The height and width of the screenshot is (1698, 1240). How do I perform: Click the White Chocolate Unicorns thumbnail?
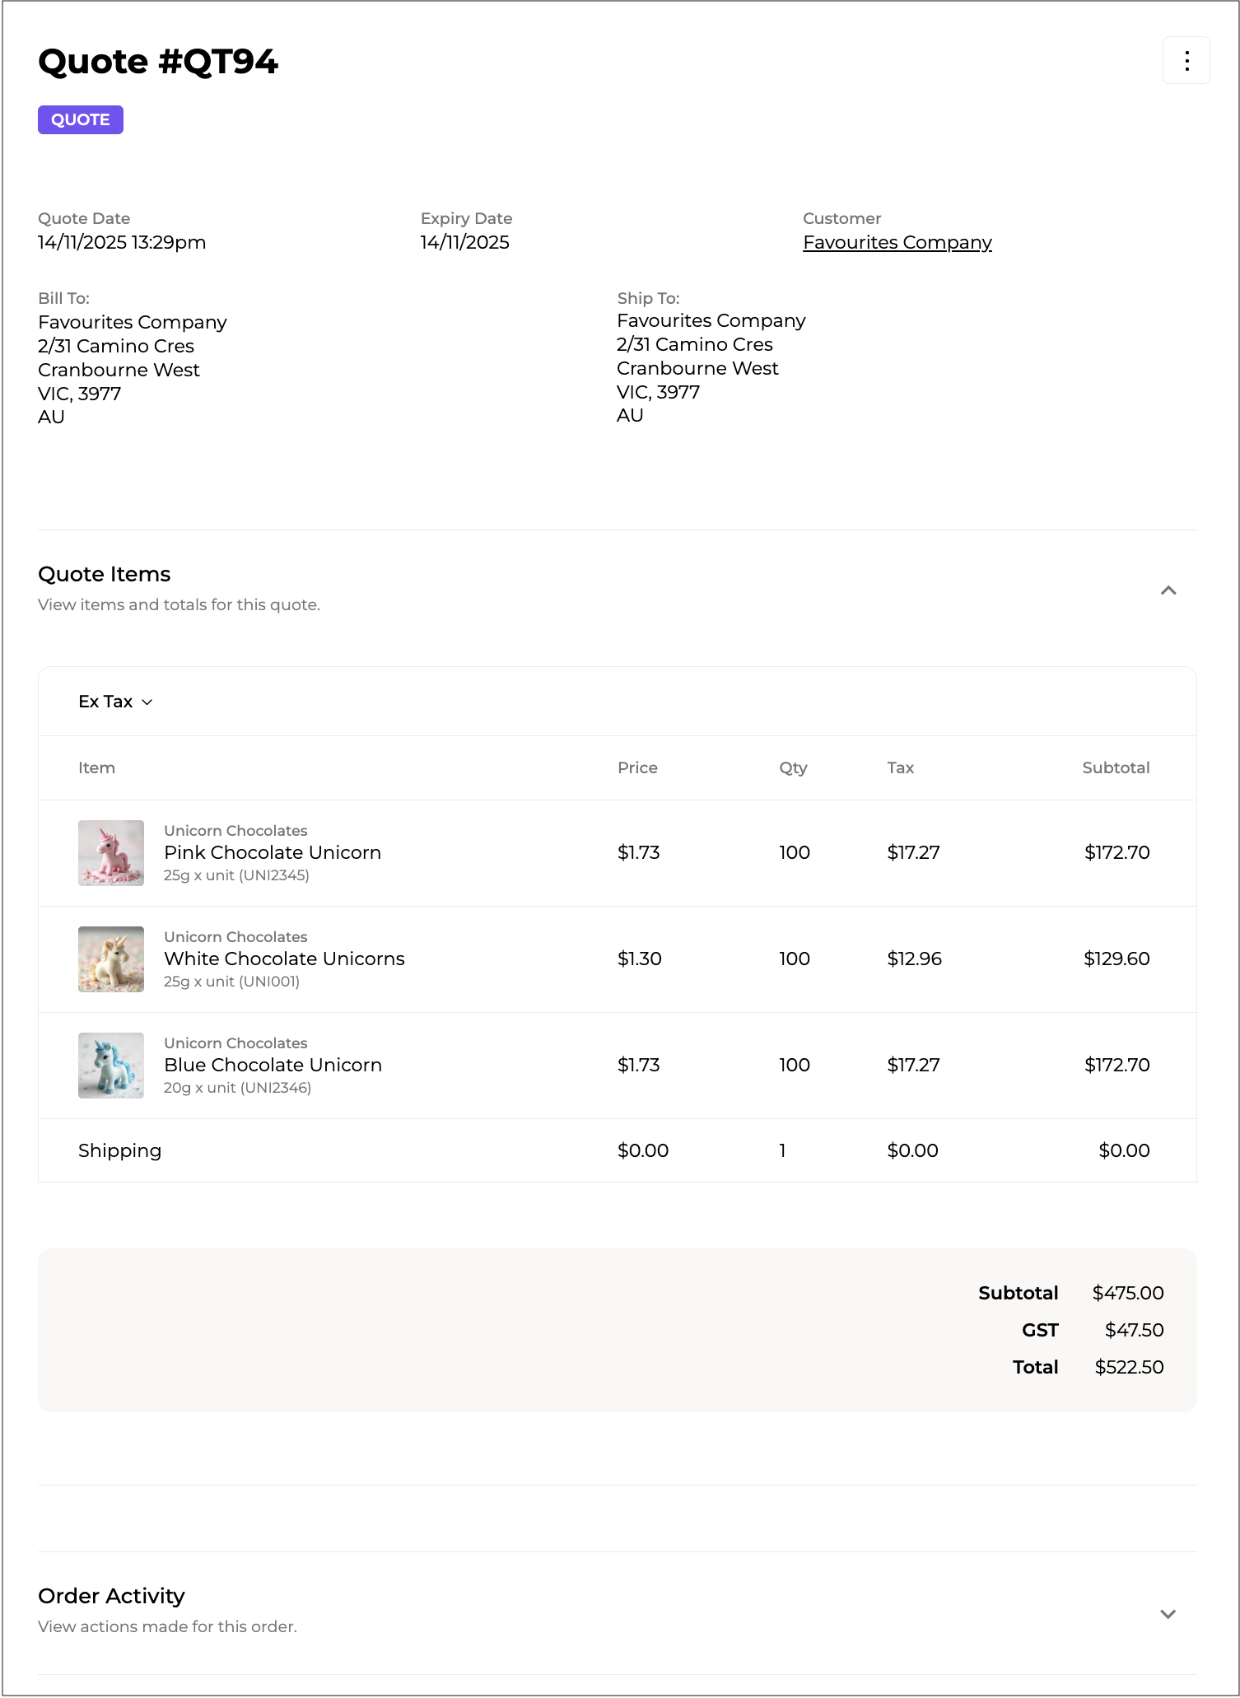tap(111, 959)
